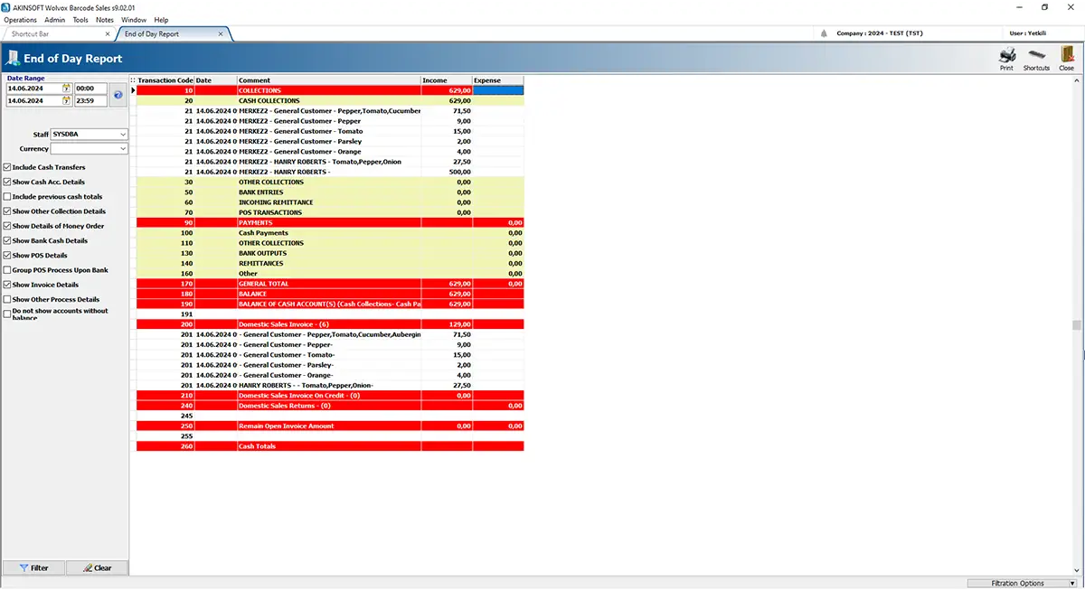Screen dimensions: 1085x590
Task: Toggle Show Cash Acc. Details checkbox
Action: pos(7,182)
